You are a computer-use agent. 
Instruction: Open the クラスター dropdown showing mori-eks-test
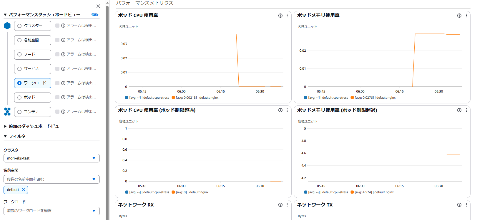[51, 158]
